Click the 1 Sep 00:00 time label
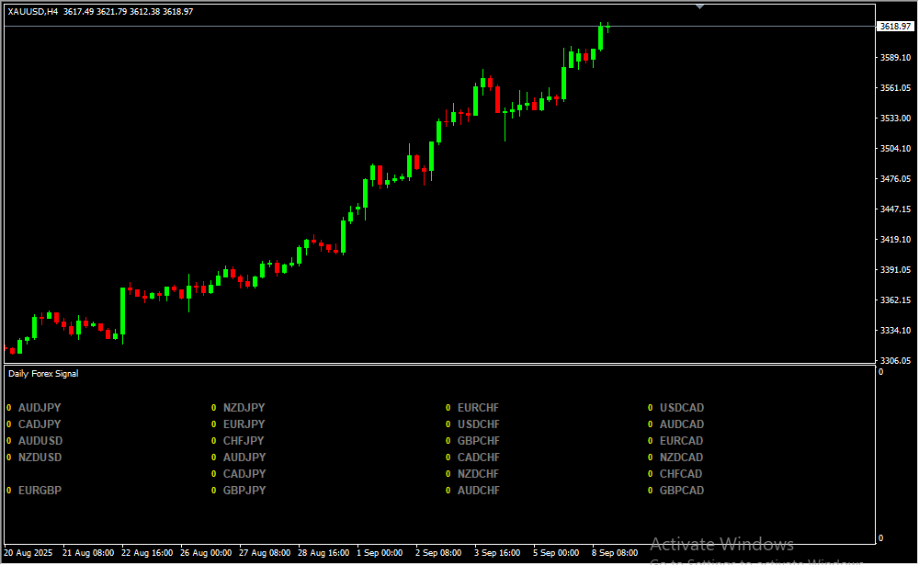The height and width of the screenshot is (565, 919). 380,553
